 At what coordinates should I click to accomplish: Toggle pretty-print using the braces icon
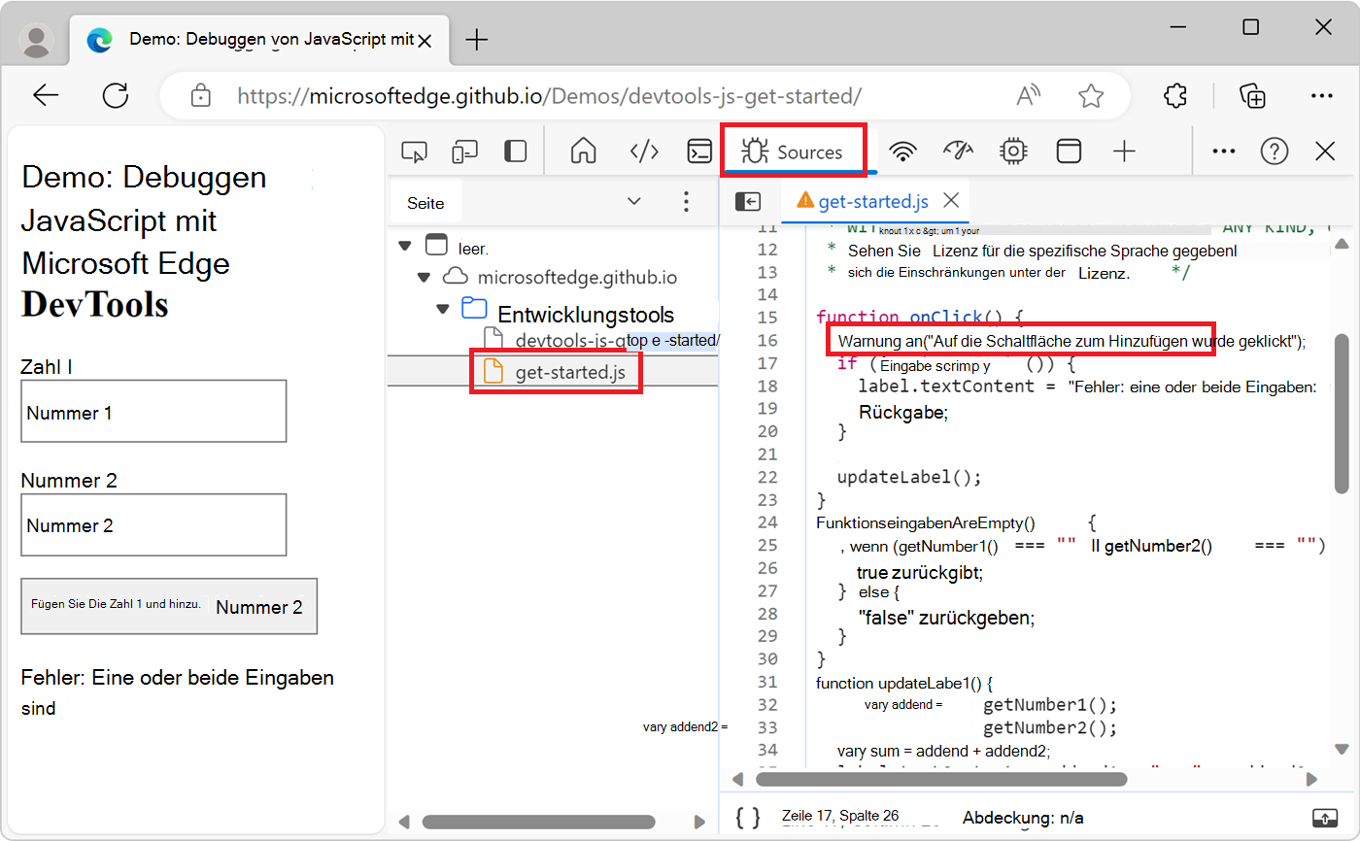(x=747, y=816)
